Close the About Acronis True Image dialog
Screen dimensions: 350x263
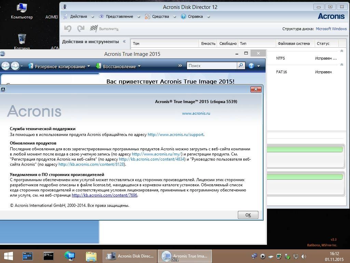[x=256, y=89]
